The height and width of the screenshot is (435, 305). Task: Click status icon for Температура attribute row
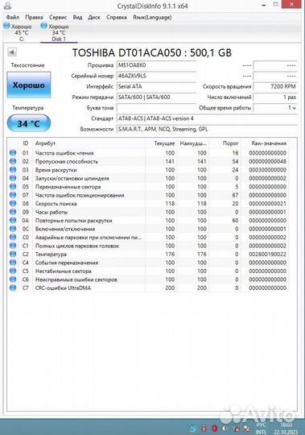[13, 254]
